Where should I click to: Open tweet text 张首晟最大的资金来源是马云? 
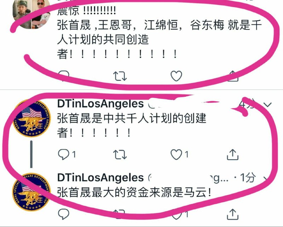134,192
